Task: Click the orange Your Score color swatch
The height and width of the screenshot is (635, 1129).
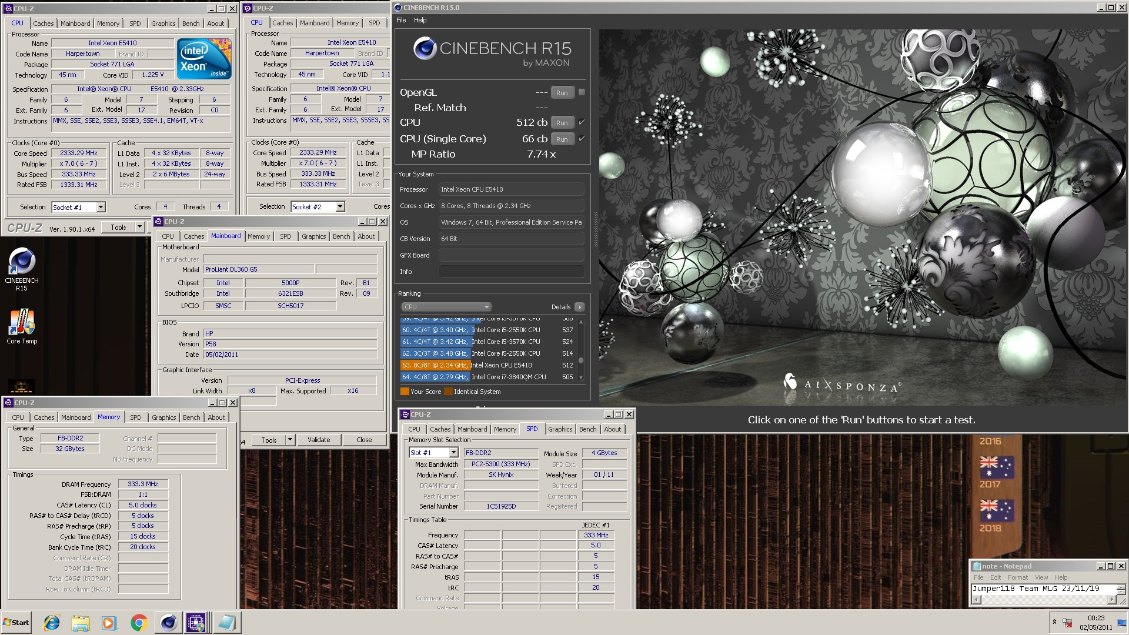Action: 405,392
